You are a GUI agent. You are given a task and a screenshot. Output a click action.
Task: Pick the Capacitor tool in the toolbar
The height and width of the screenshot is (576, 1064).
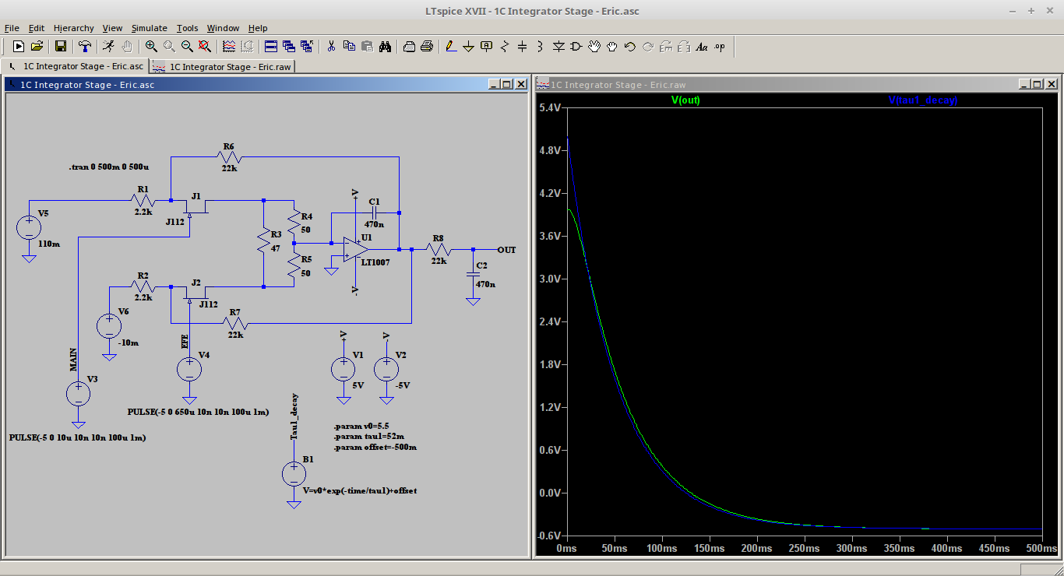[522, 47]
